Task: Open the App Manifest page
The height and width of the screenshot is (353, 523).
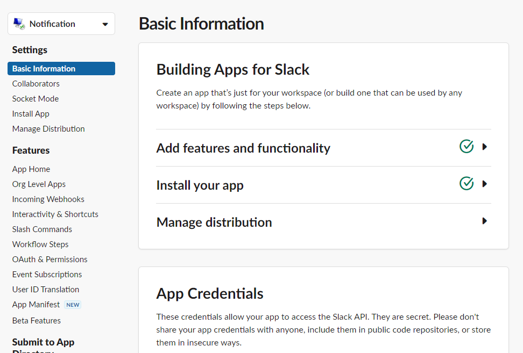Action: tap(36, 305)
